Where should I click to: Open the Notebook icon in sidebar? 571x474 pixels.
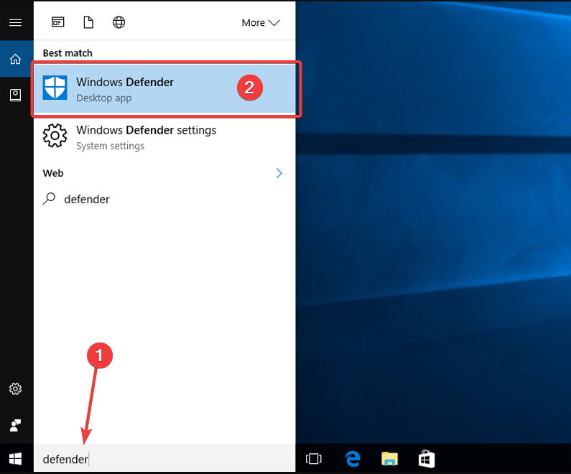[15, 96]
